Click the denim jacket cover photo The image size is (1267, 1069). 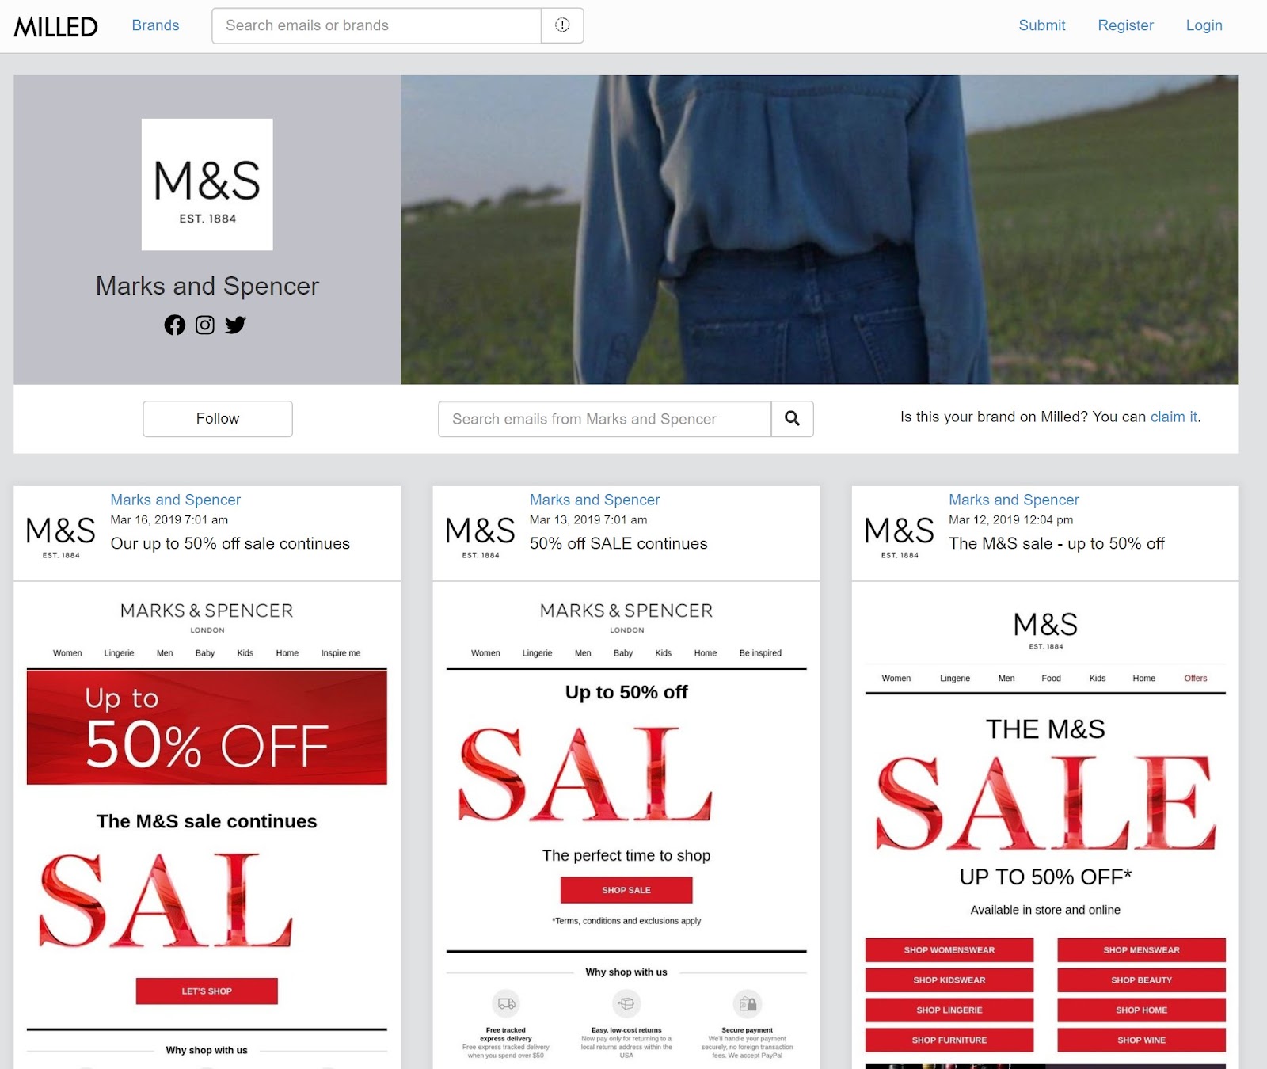tap(820, 230)
